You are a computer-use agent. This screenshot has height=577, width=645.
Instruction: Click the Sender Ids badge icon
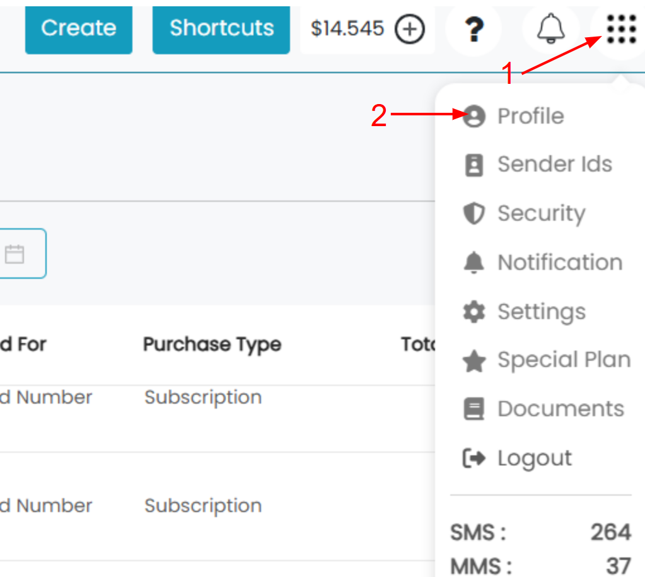474,165
